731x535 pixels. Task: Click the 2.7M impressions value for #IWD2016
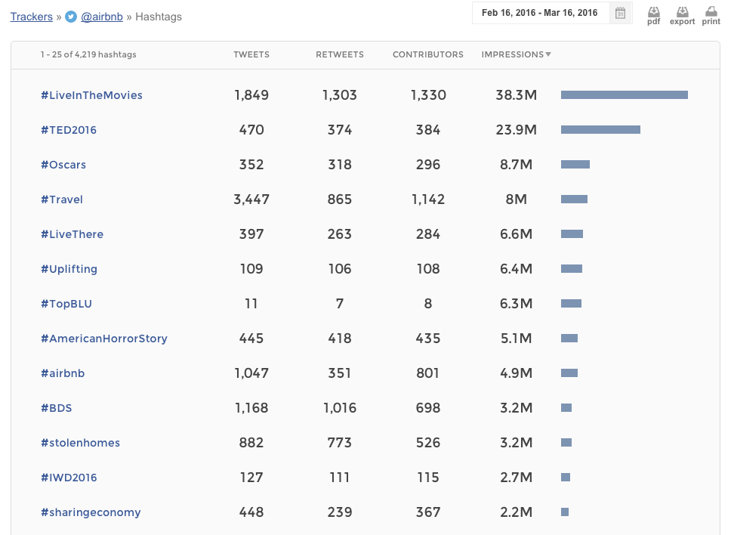coord(516,478)
